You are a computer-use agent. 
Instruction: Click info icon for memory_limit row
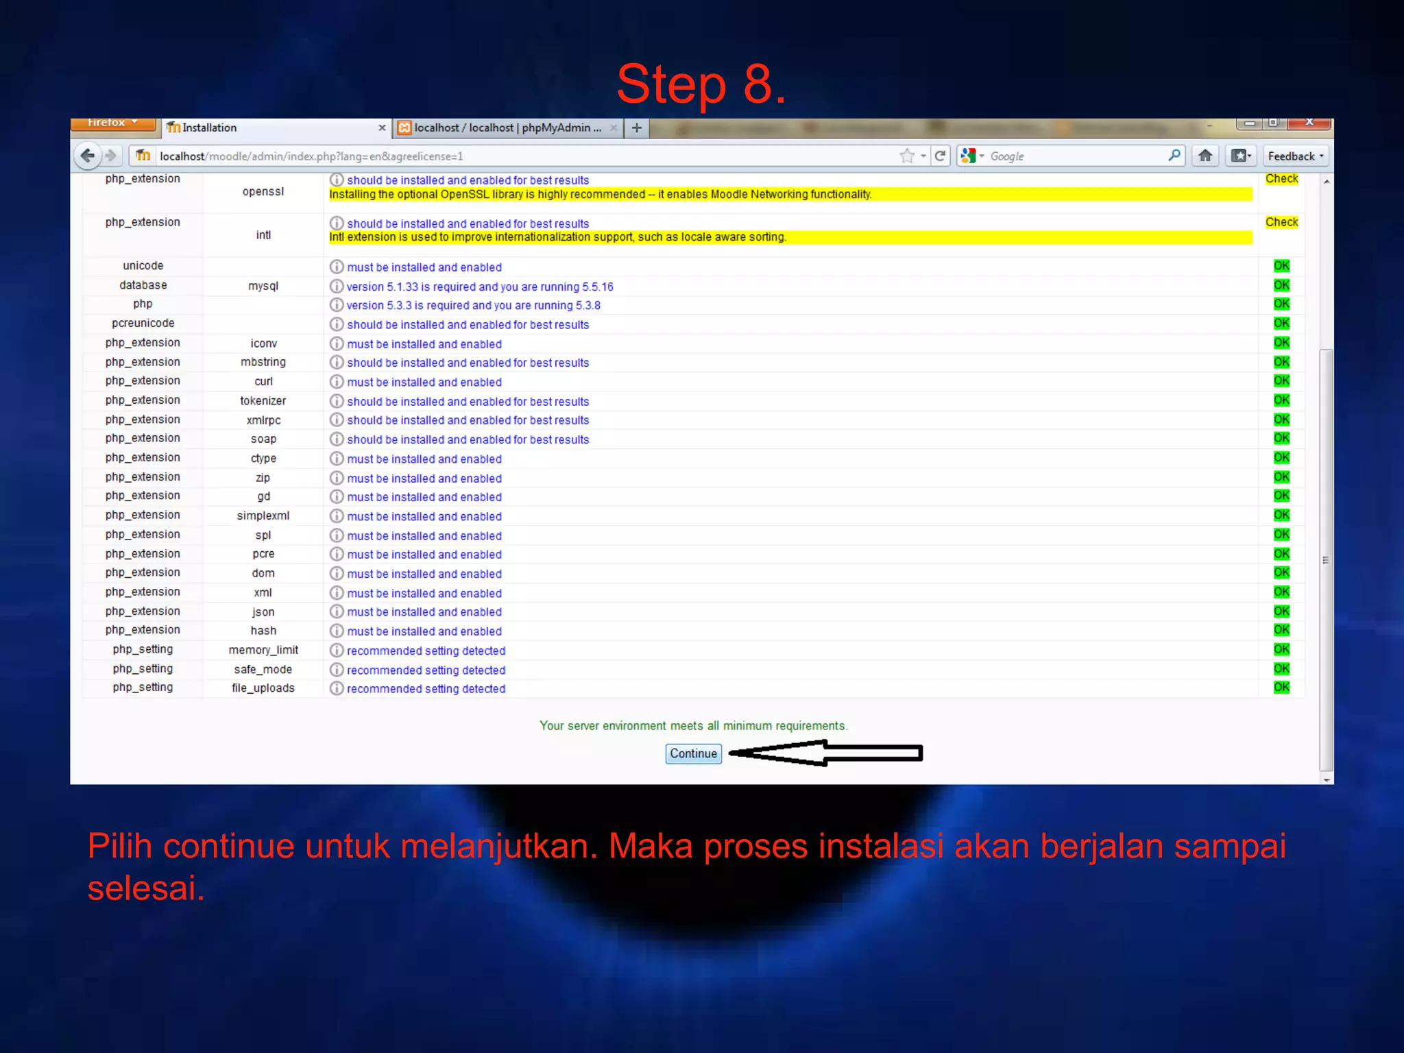coord(337,650)
